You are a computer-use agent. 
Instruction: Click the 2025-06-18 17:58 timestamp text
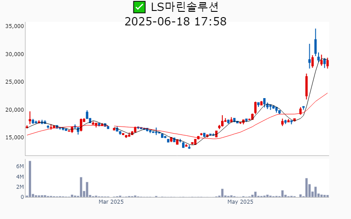point(175,21)
